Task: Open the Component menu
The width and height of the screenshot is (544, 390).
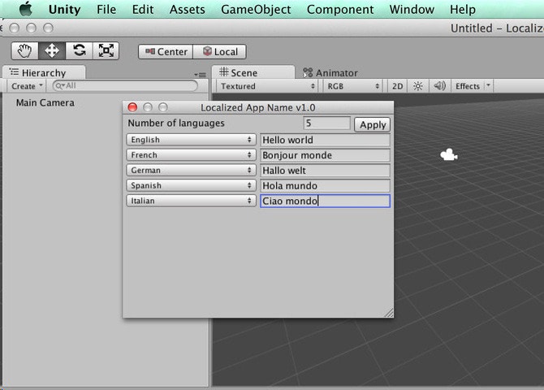Action: pyautogui.click(x=340, y=10)
